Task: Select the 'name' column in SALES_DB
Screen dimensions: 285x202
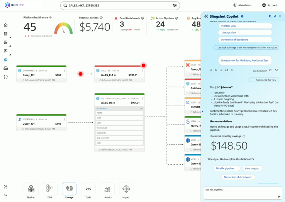Action: 119,113
